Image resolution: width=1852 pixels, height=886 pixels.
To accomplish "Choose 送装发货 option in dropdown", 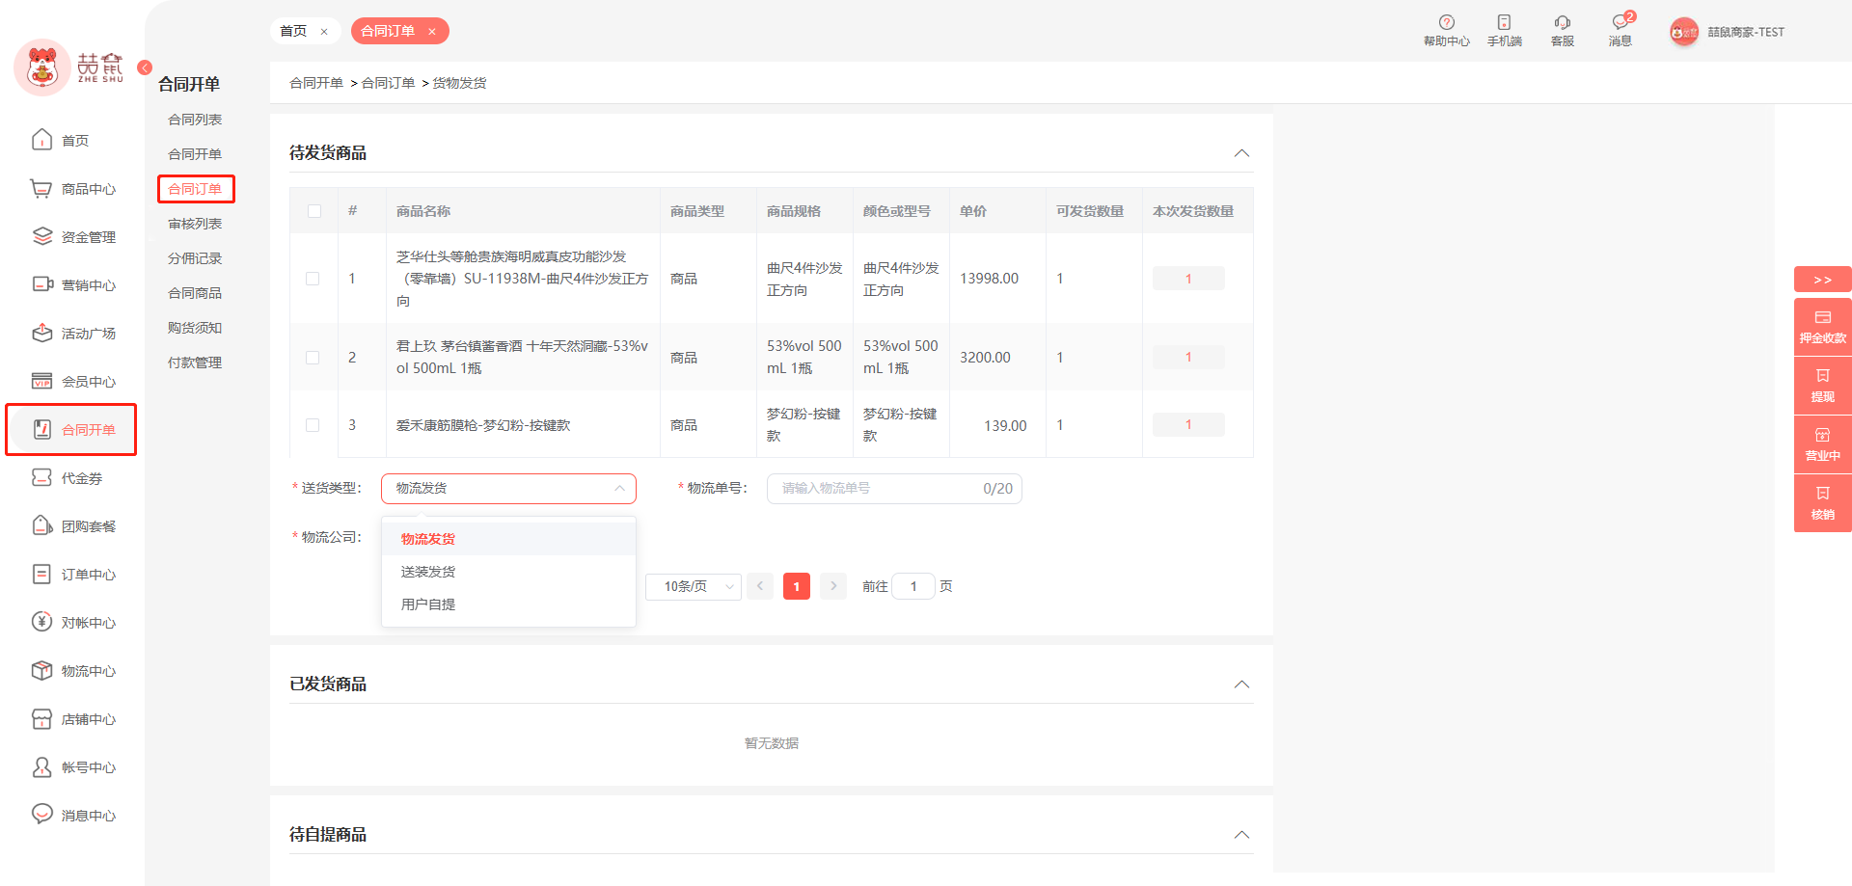I will pos(508,572).
